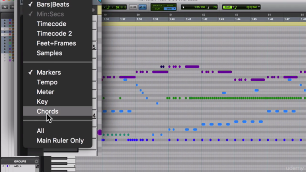Viewport: 306px width, 172px height.
Task: Click octave 5 label on piano keyboard
Action: 94,47
